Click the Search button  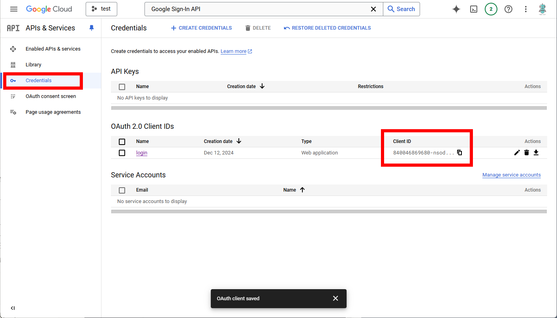401,9
